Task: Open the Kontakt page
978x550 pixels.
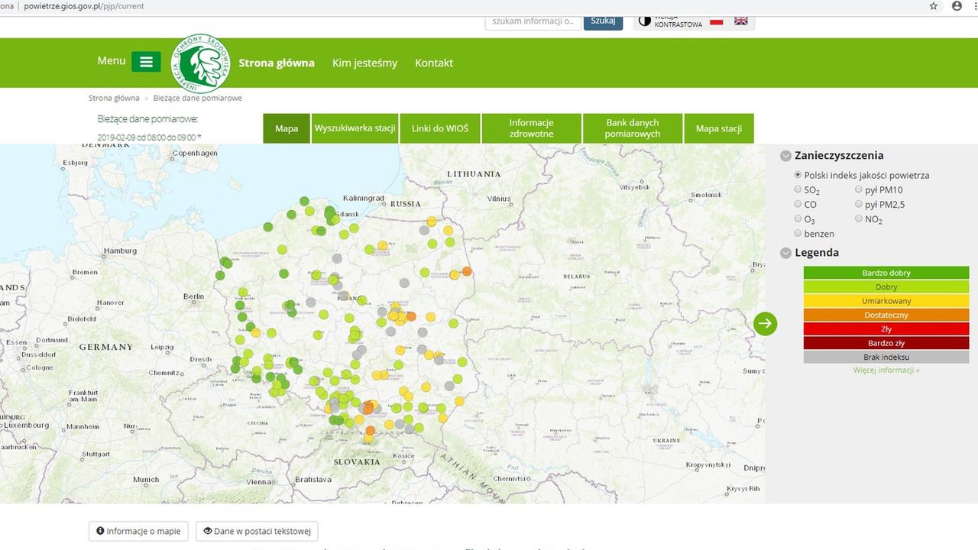Action: pos(434,63)
